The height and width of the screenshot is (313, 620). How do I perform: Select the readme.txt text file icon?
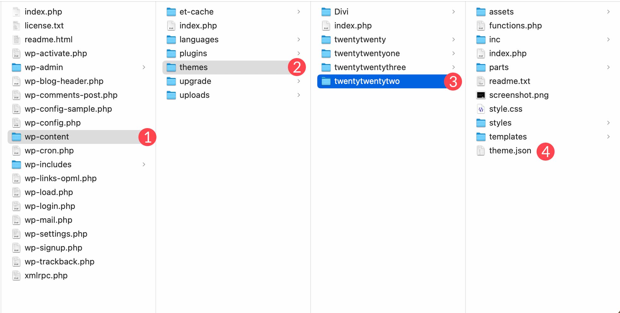pos(481,81)
